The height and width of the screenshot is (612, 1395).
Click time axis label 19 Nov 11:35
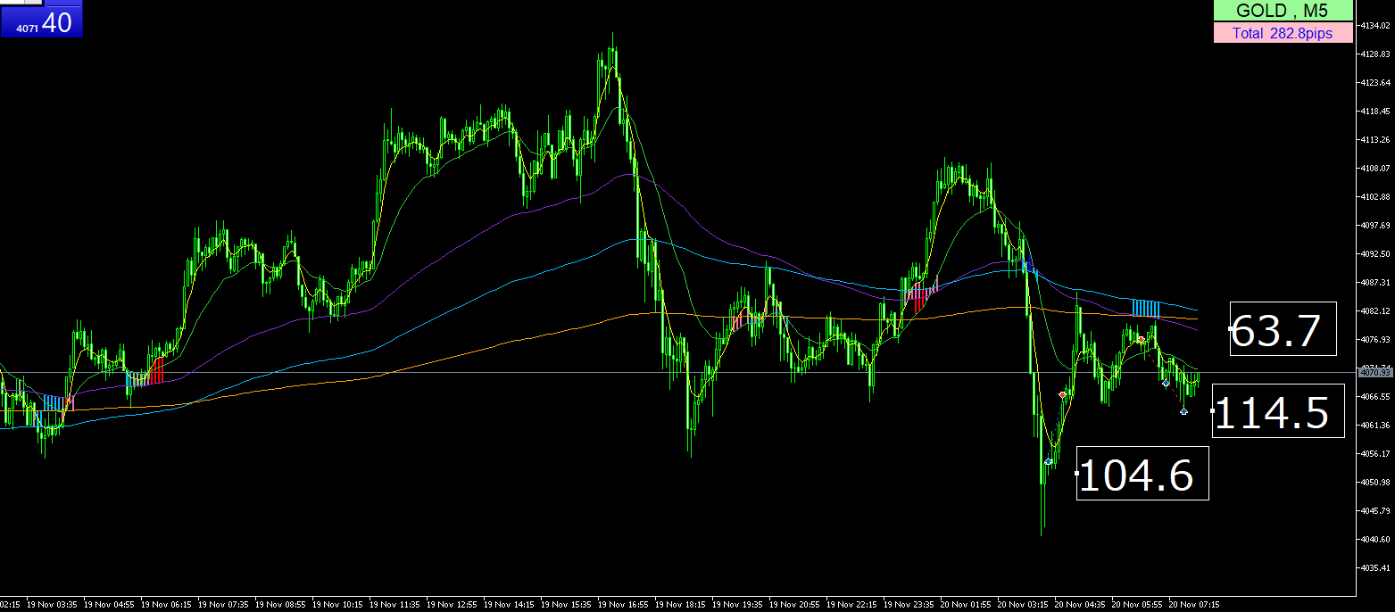tap(394, 604)
